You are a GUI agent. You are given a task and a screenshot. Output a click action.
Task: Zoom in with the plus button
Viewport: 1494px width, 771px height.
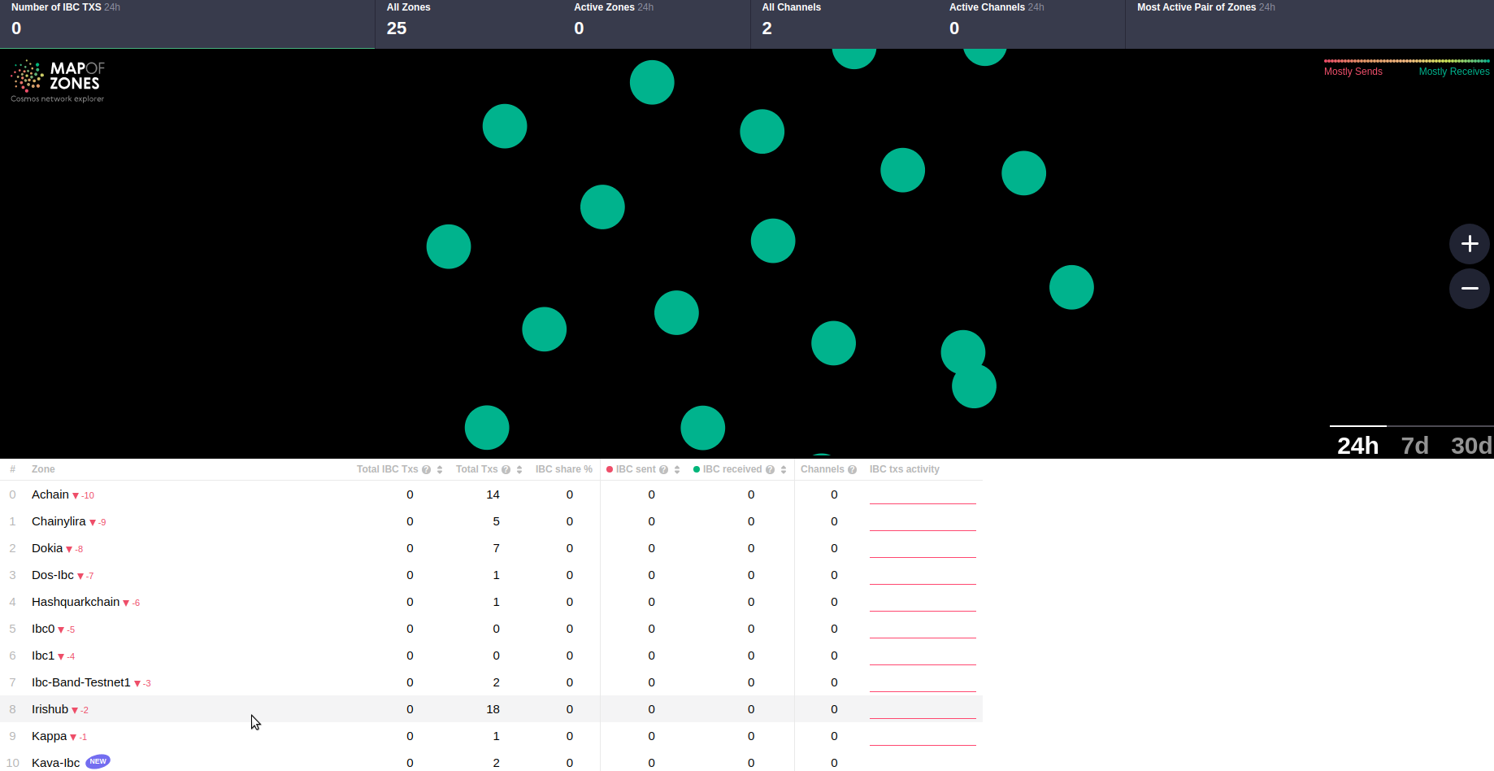pyautogui.click(x=1469, y=243)
